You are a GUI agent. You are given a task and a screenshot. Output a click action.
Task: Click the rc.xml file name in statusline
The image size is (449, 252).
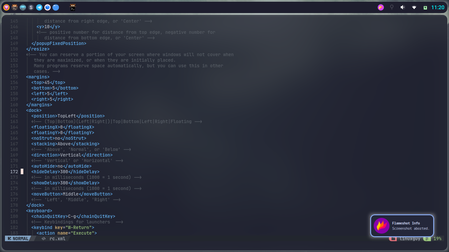[x=58, y=239]
